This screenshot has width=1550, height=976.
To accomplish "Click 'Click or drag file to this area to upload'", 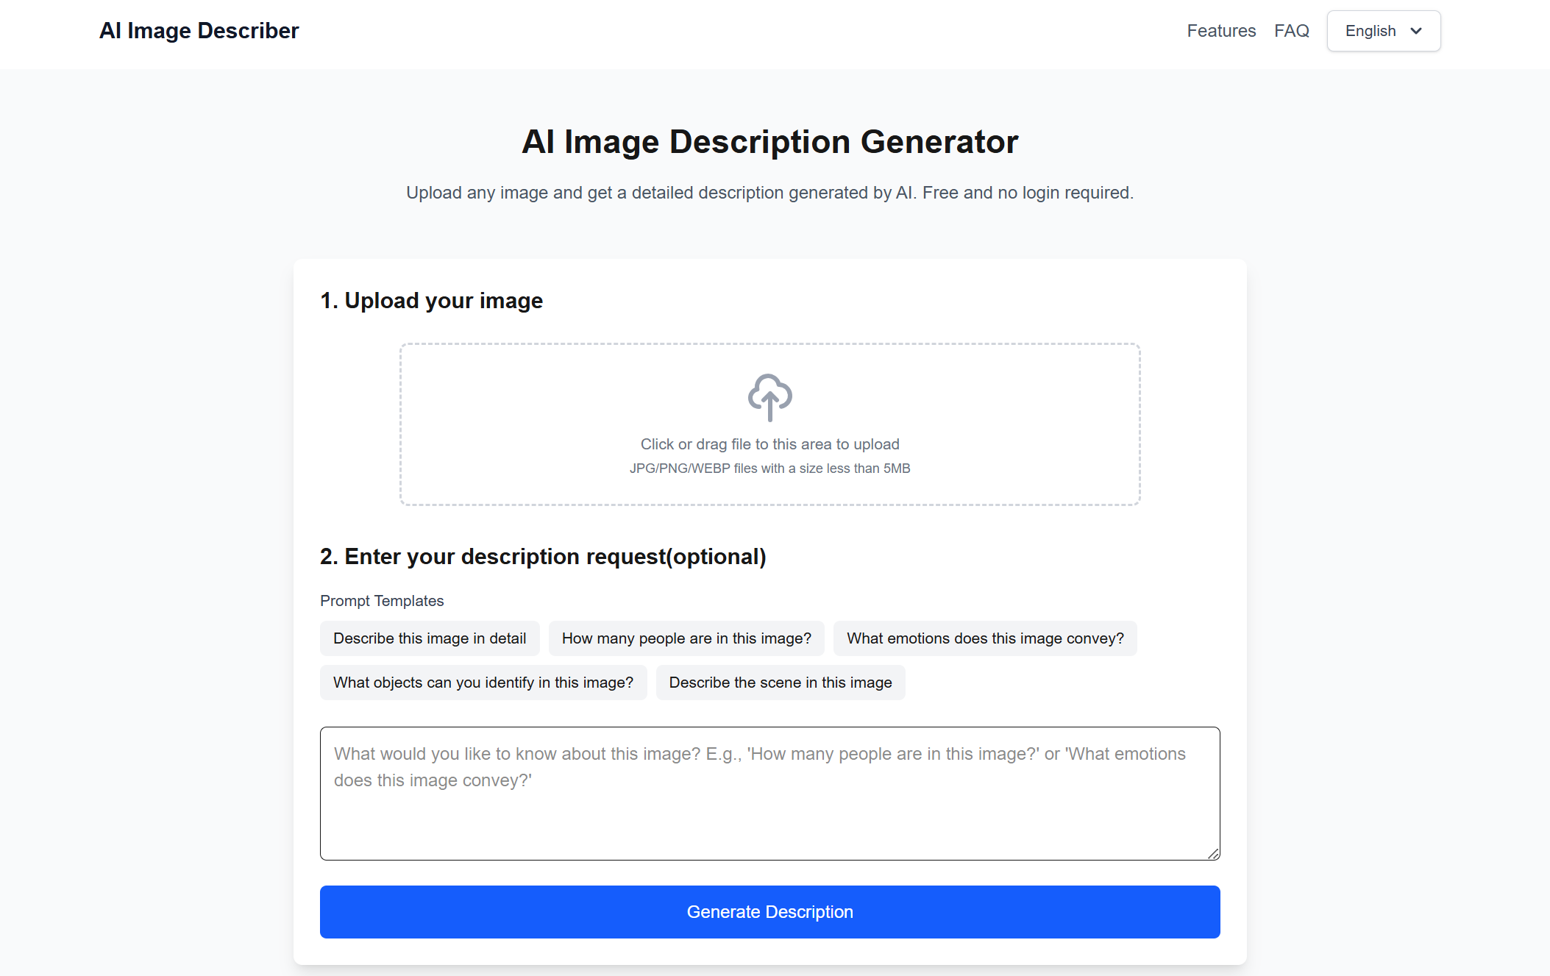I will pos(769,444).
